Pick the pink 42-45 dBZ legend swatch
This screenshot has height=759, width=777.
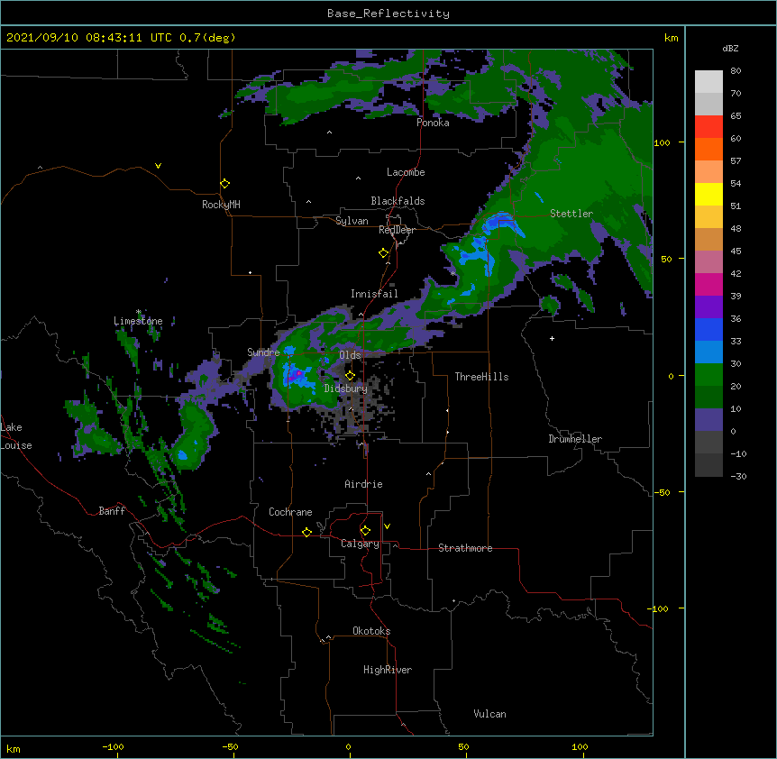coord(708,262)
